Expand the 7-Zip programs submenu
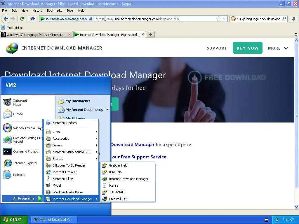The height and width of the screenshot is (224, 299). coord(72,132)
